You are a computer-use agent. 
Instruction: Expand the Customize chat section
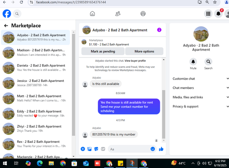[x=201, y=79]
